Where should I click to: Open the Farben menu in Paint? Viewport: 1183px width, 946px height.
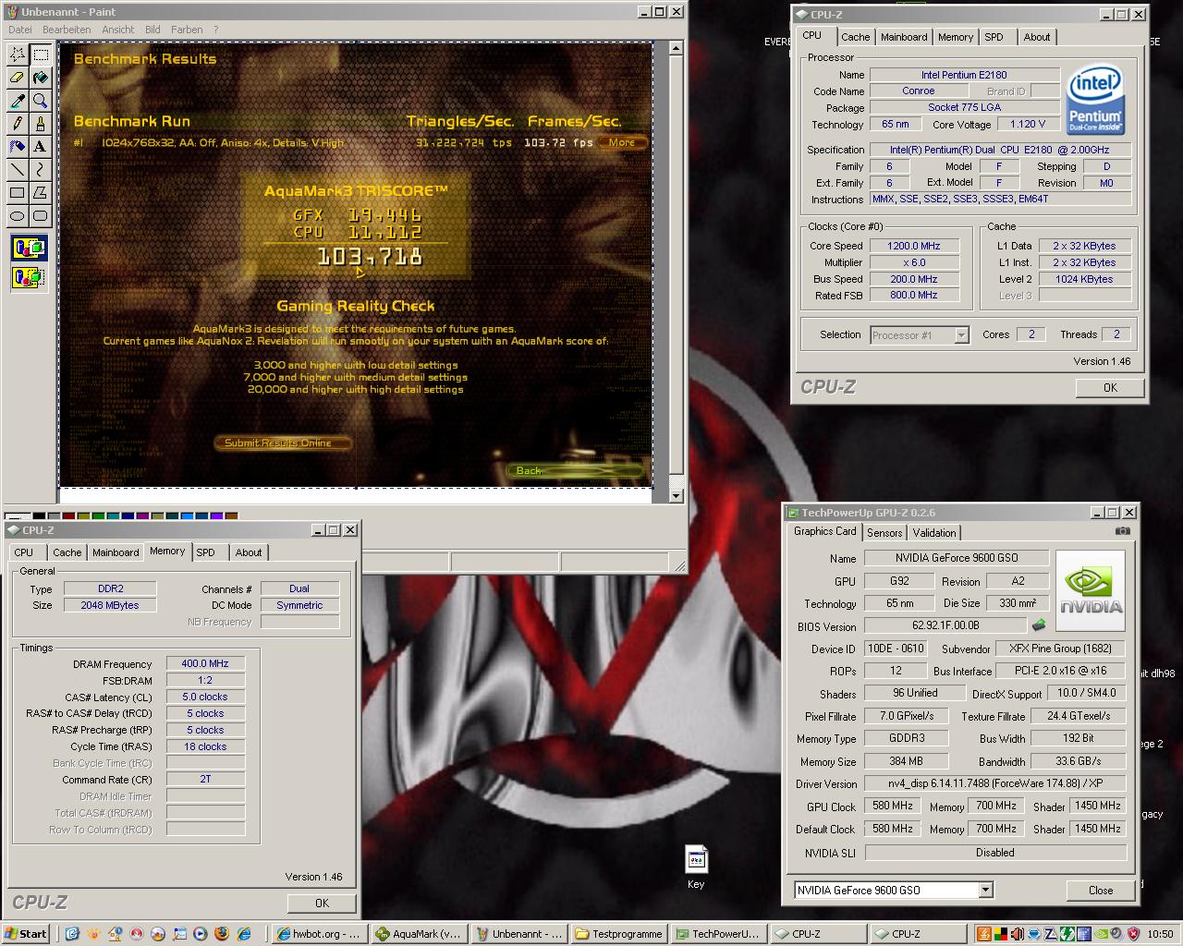(x=187, y=30)
